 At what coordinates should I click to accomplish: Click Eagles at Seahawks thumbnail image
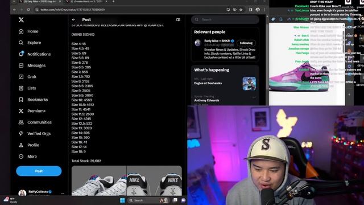[x=249, y=84]
